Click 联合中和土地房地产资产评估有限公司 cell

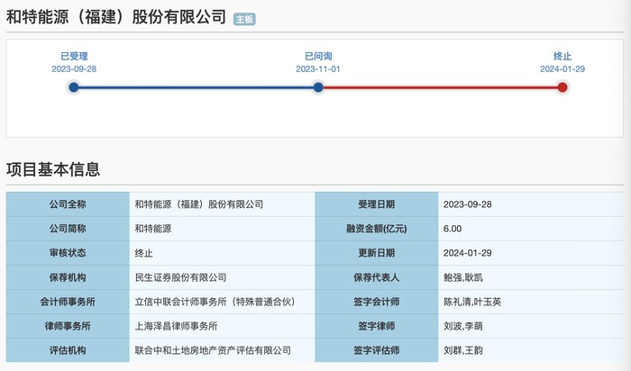(222, 350)
